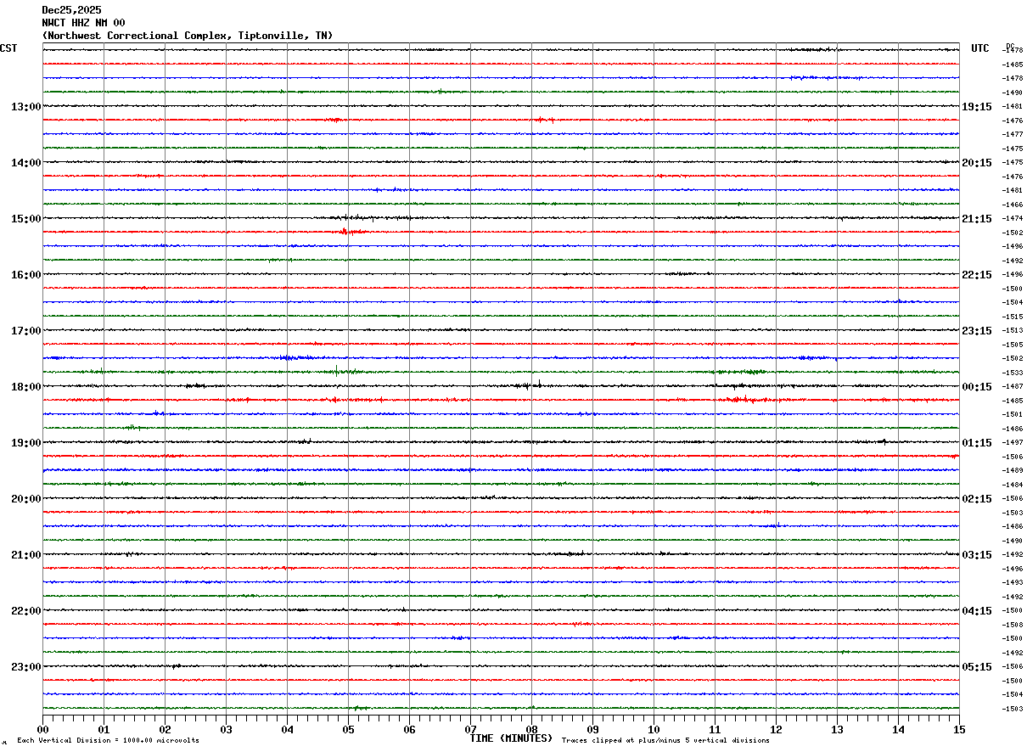Click the TIME (MINUTES) axis title
1027x752 pixels.
click(x=511, y=738)
